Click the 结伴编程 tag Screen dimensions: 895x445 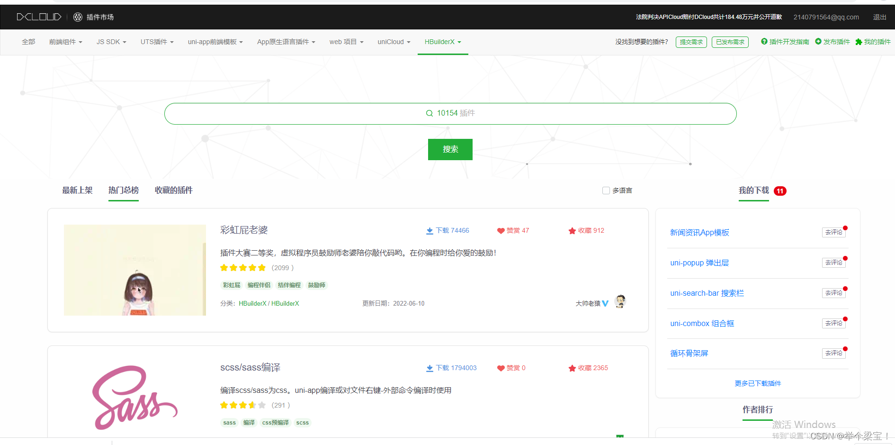tap(289, 285)
